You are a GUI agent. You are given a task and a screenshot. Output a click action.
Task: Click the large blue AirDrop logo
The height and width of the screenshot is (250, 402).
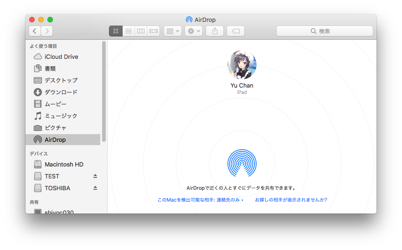242,163
